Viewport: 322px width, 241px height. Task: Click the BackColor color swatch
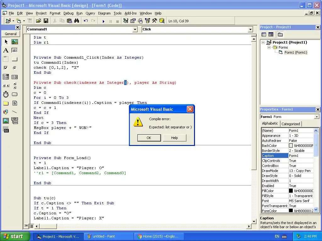coord(291,146)
